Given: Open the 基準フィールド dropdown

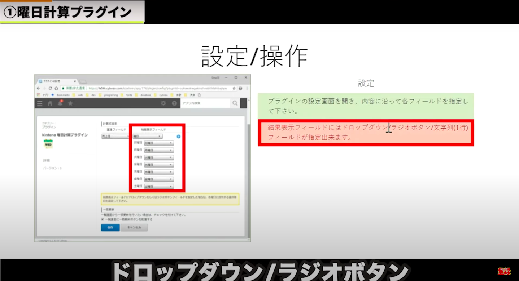Looking at the screenshot, I should [x=115, y=137].
